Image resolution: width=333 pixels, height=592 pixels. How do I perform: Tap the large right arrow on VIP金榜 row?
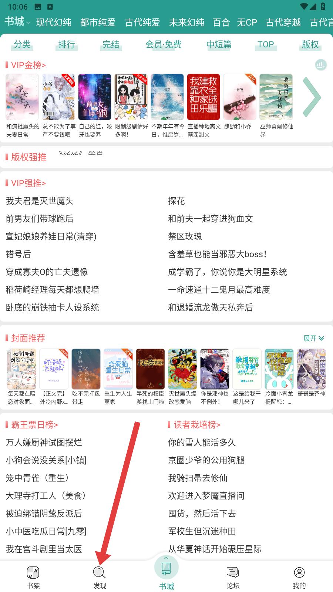click(312, 97)
